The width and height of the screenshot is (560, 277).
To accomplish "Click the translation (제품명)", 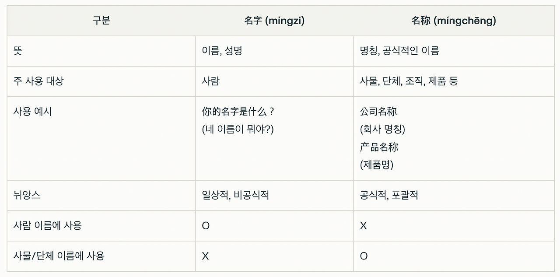I will 377,165.
